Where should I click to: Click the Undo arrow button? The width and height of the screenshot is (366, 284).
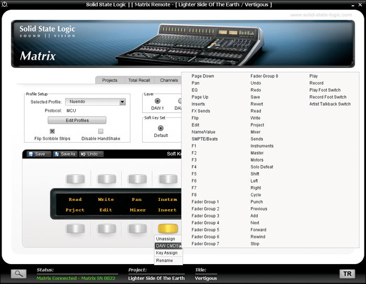click(89, 154)
